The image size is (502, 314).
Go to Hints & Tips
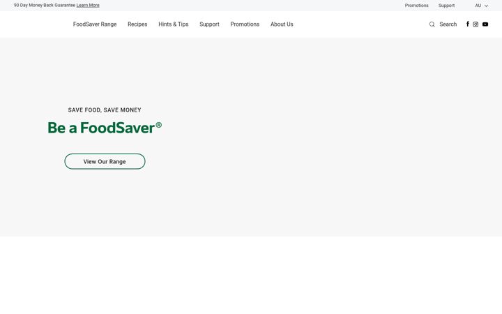(x=174, y=24)
